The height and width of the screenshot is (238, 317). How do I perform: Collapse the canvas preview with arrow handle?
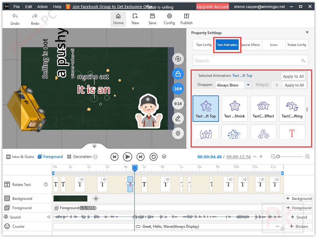click(94, 146)
